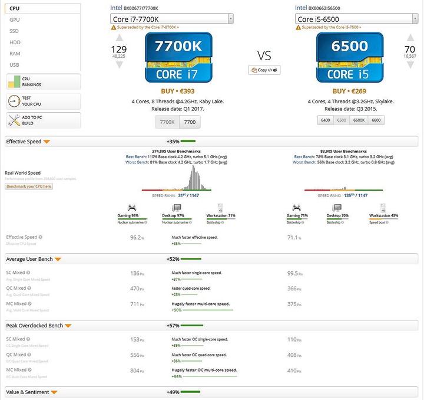This screenshot has height=400, width=424.
Task: Click BUY €269 for the i5-6500
Action: (x=349, y=91)
